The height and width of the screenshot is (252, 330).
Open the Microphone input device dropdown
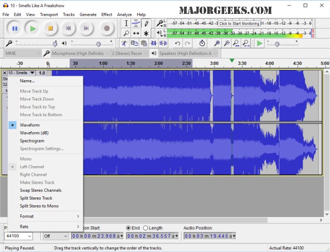click(80, 53)
